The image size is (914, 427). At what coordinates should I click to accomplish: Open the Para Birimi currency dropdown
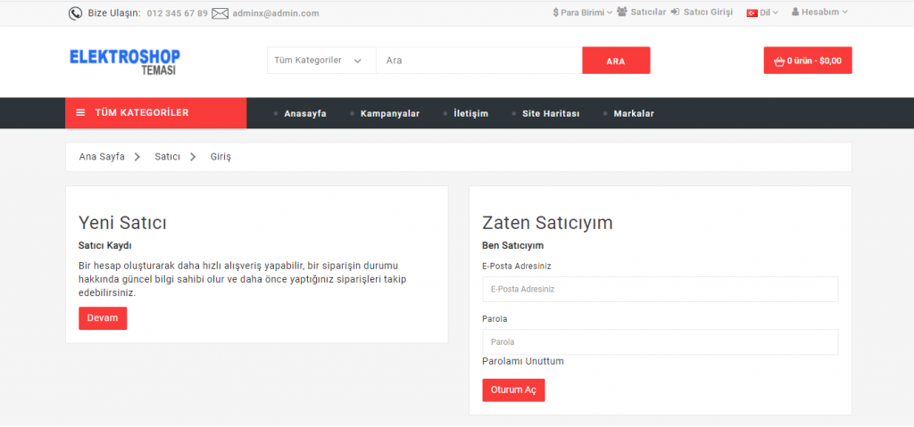(x=583, y=12)
